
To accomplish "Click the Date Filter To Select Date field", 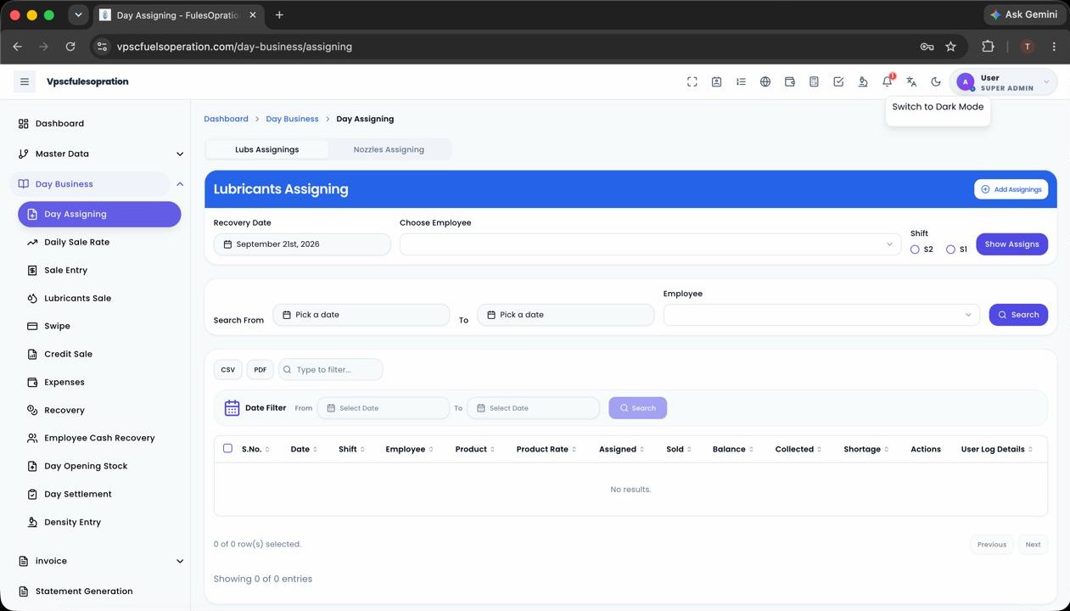I will coord(534,408).
